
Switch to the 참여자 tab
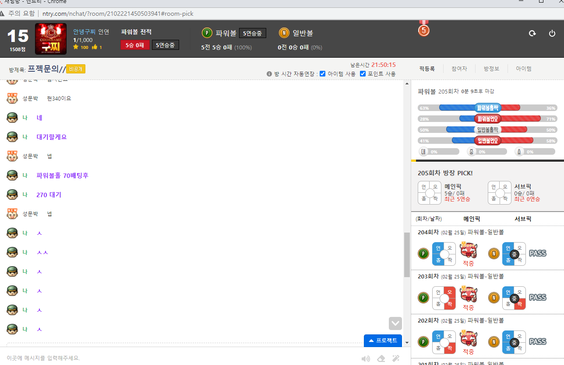459,69
